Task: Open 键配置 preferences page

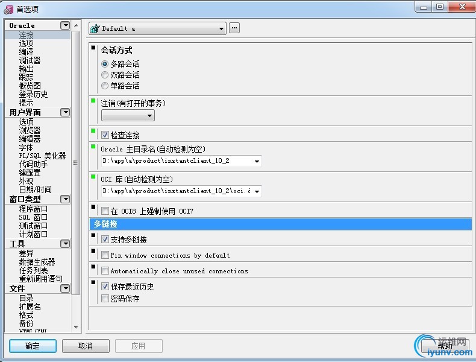Action: [30, 173]
